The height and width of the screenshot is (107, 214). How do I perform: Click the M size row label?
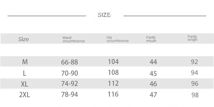coord(25,62)
